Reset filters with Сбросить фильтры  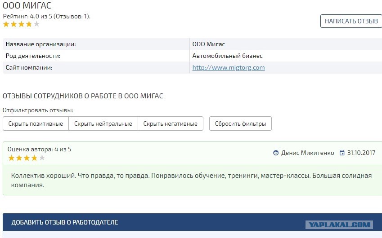point(240,123)
